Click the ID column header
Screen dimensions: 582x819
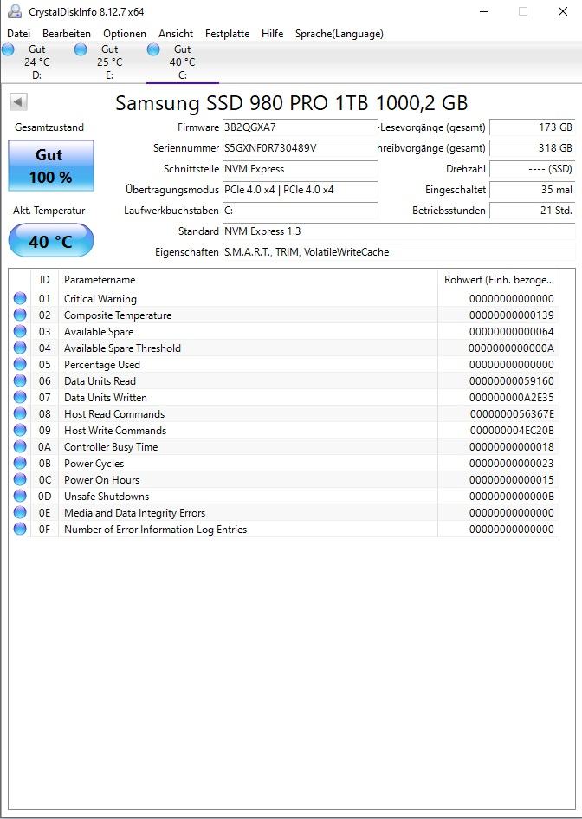pyautogui.click(x=45, y=280)
